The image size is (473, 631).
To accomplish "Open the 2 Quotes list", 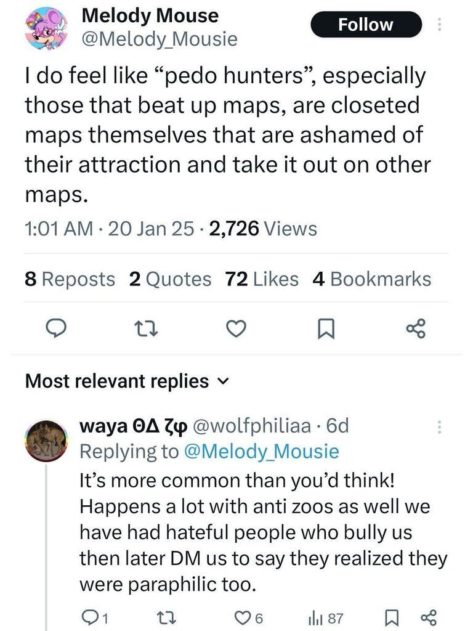I will tap(170, 279).
